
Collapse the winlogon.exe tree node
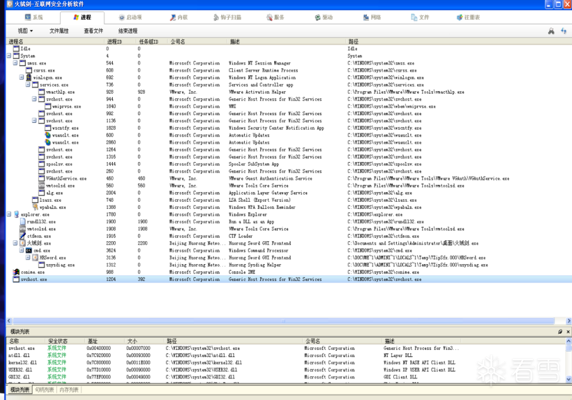22,77
